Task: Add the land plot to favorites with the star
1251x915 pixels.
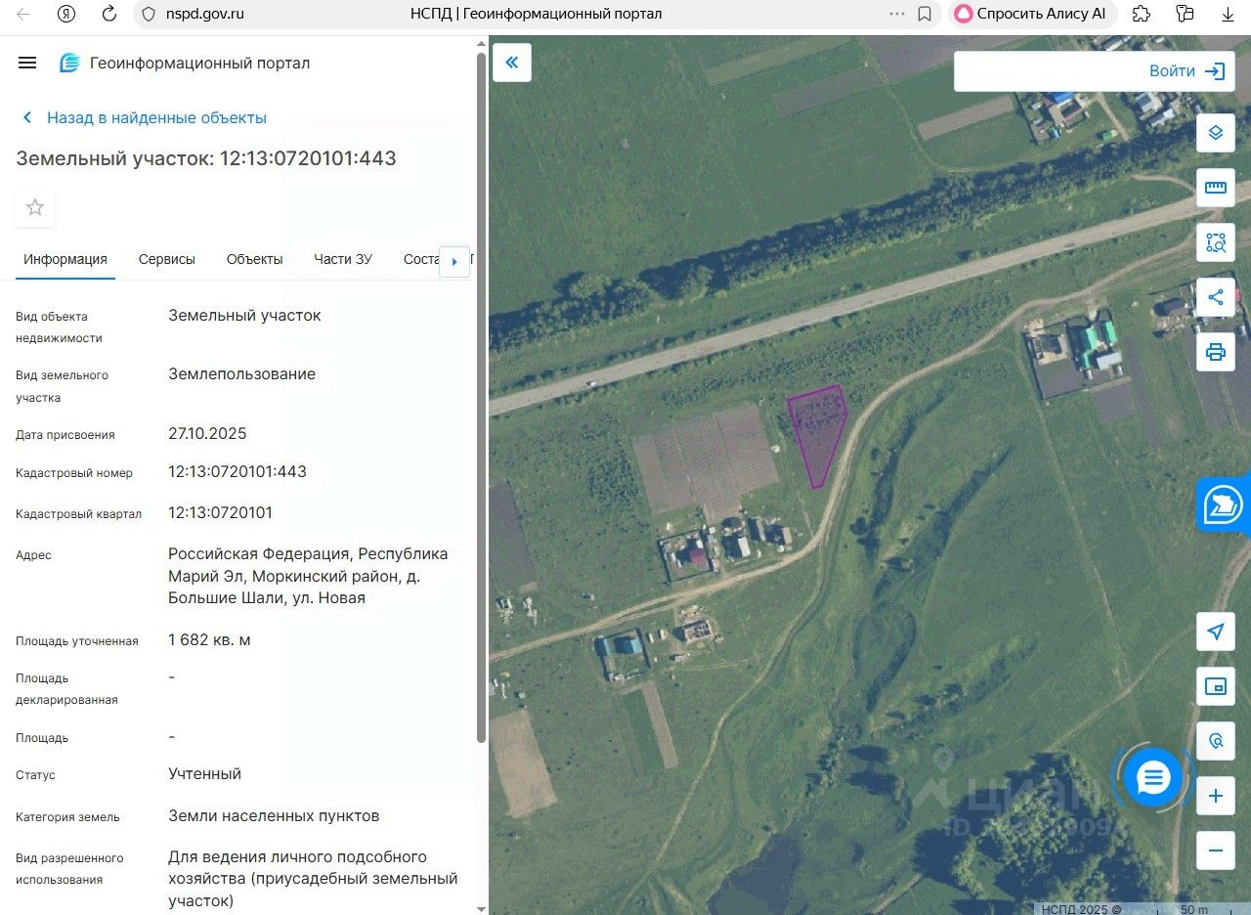Action: point(35,207)
